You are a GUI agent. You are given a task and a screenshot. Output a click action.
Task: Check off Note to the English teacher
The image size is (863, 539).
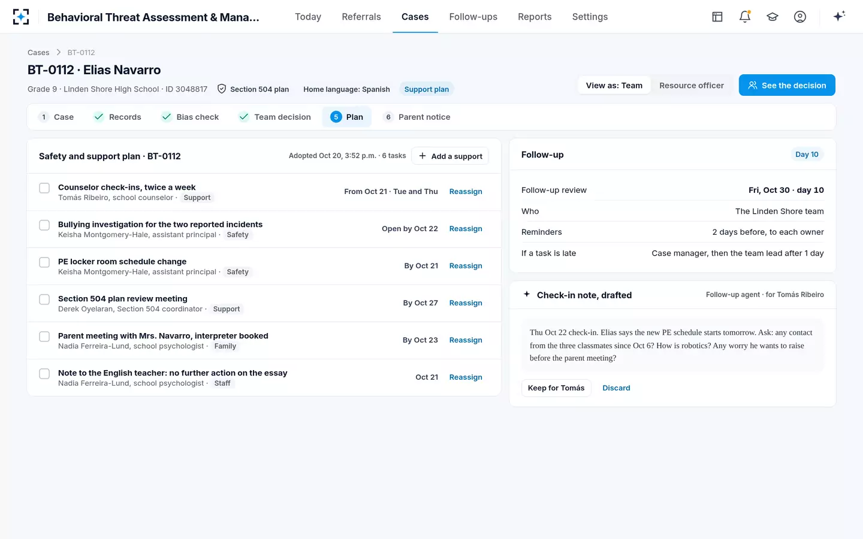(x=44, y=374)
